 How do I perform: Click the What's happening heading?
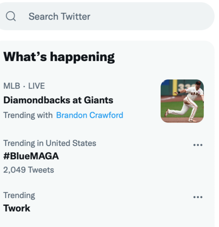[x=59, y=57]
